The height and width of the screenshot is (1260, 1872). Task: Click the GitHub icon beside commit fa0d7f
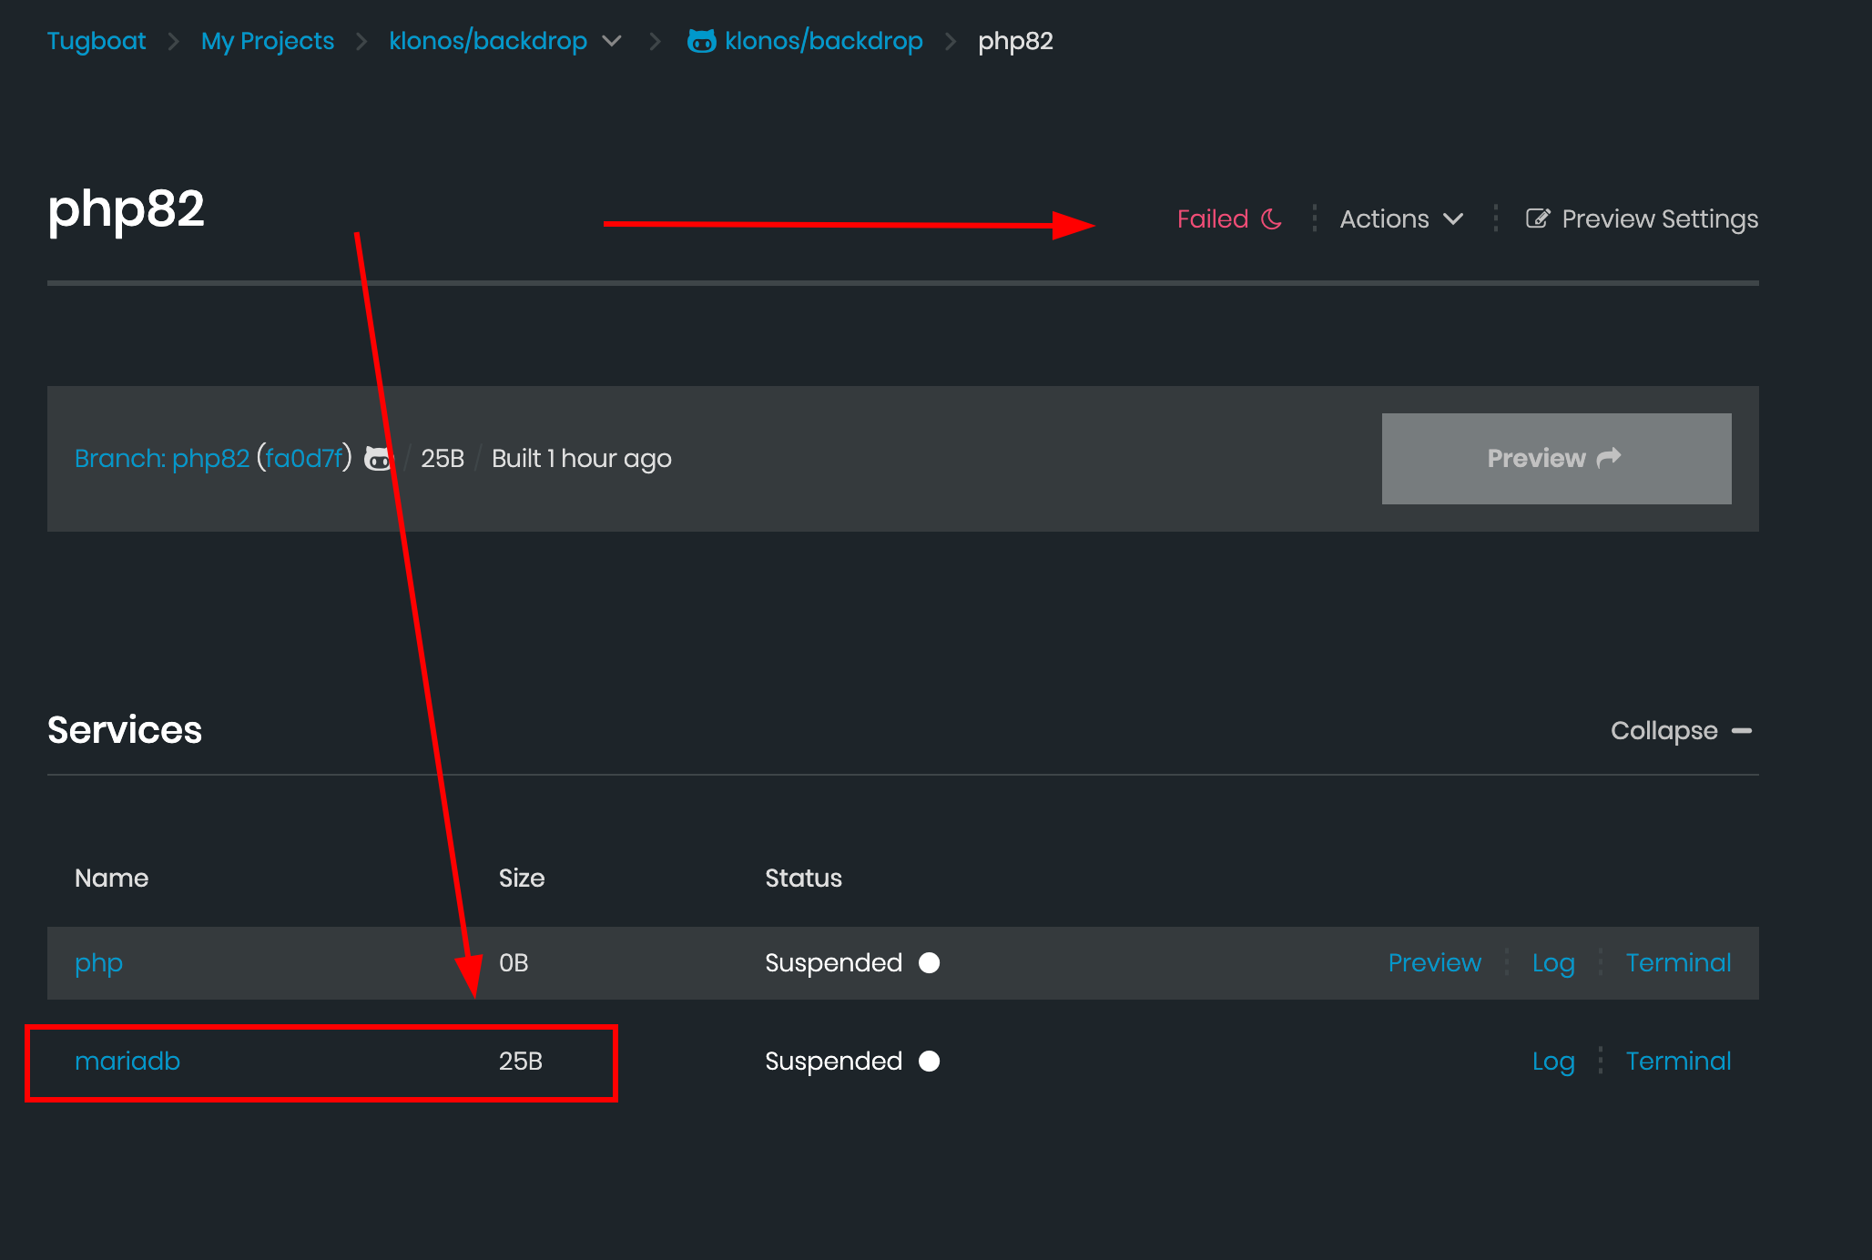pyautogui.click(x=378, y=459)
